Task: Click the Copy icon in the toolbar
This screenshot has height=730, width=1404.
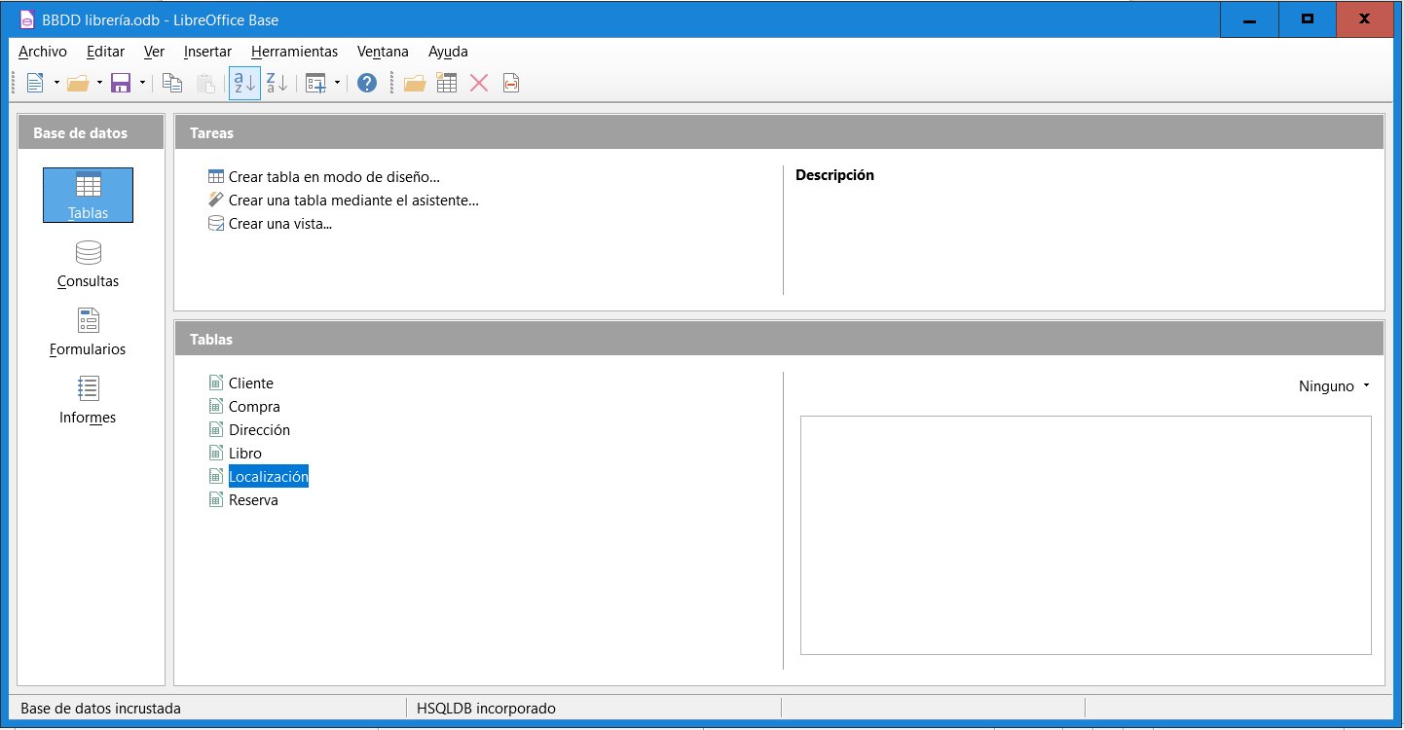Action: pyautogui.click(x=172, y=84)
